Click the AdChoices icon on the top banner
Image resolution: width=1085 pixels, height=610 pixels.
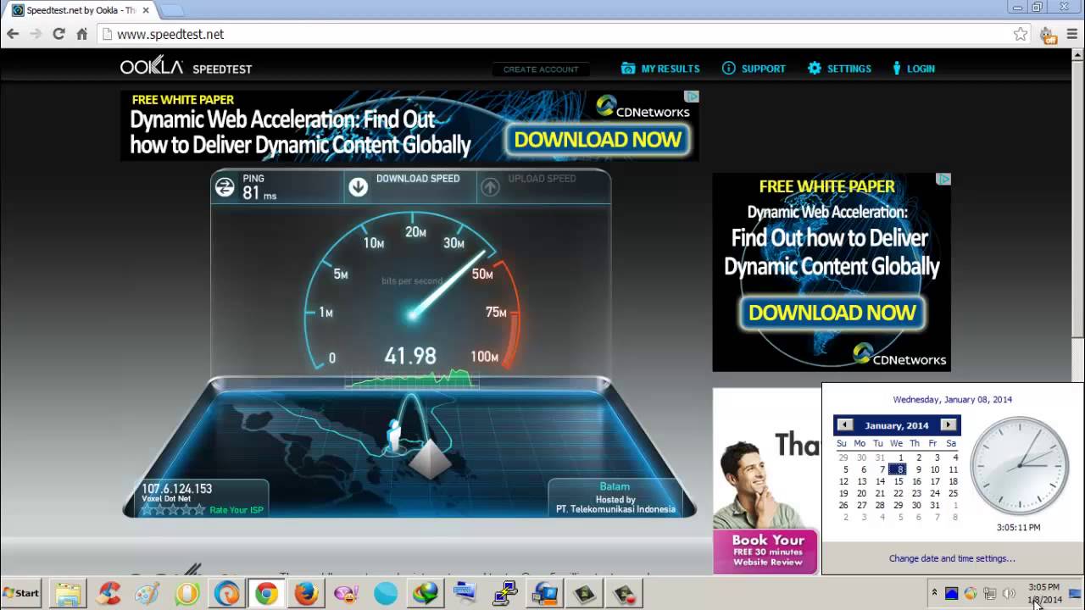coord(692,97)
